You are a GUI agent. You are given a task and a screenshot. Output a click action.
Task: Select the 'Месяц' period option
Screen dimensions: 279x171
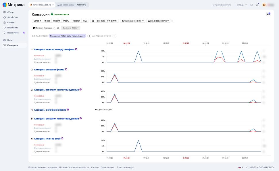coord(66,21)
